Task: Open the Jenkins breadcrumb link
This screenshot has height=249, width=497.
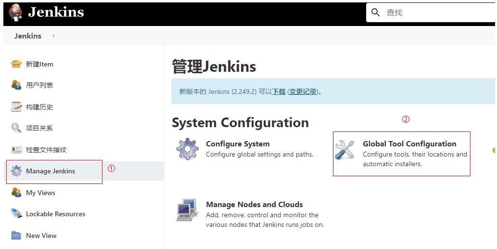Action: click(x=27, y=36)
